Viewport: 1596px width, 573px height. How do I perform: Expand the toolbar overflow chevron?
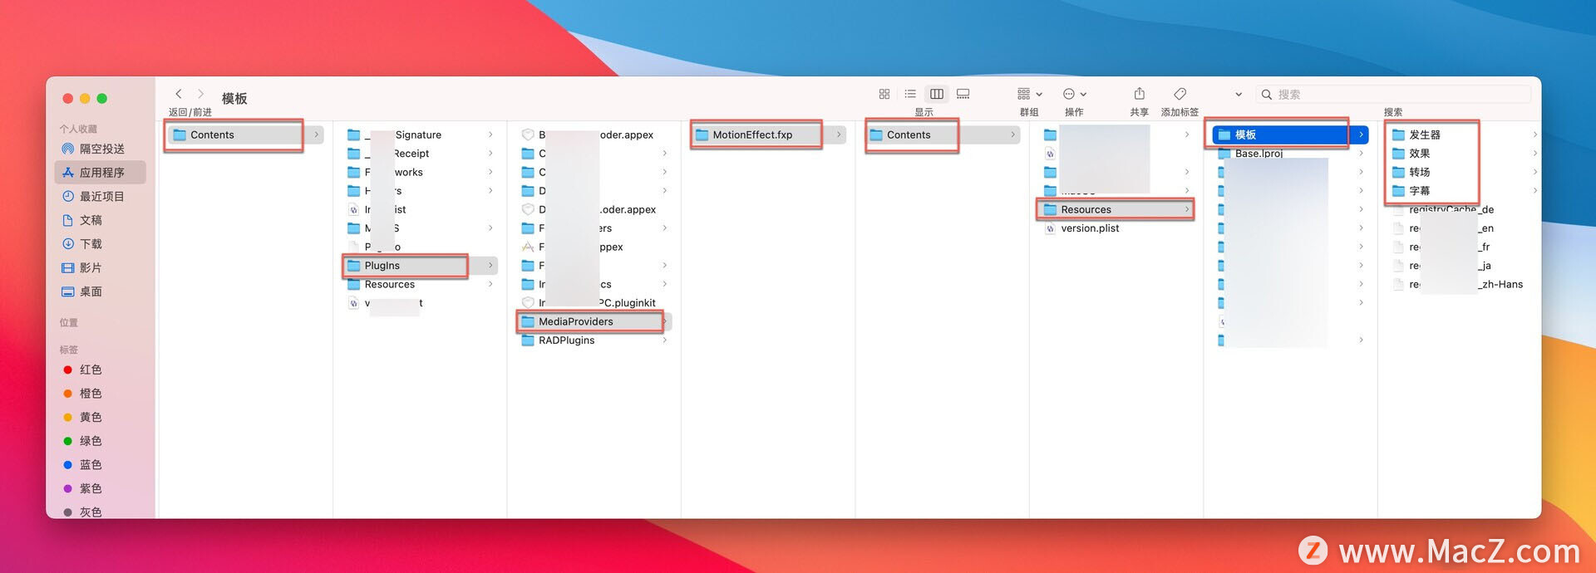tap(1239, 95)
